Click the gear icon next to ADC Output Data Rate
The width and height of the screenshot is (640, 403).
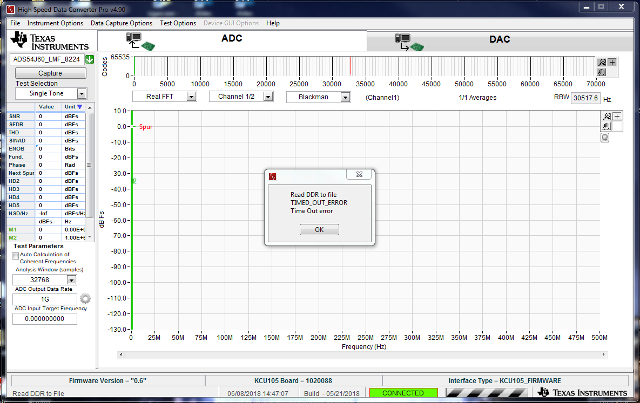point(85,298)
